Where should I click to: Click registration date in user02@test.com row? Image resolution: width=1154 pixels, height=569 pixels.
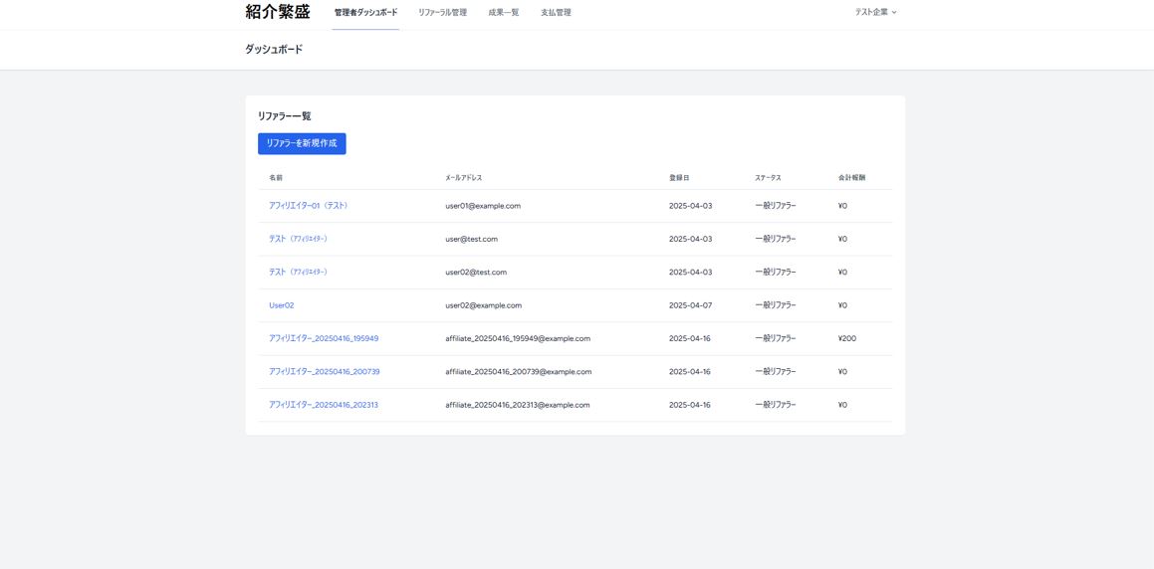pos(690,272)
